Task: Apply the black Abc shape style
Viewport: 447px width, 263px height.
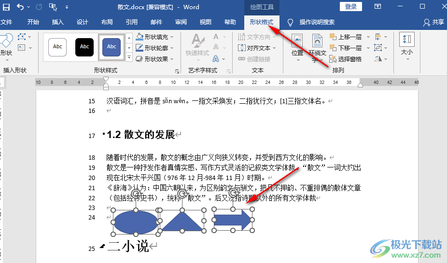Action: tap(84, 47)
